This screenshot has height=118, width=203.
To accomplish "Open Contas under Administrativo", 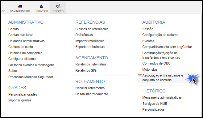I will click(x=14, y=29).
